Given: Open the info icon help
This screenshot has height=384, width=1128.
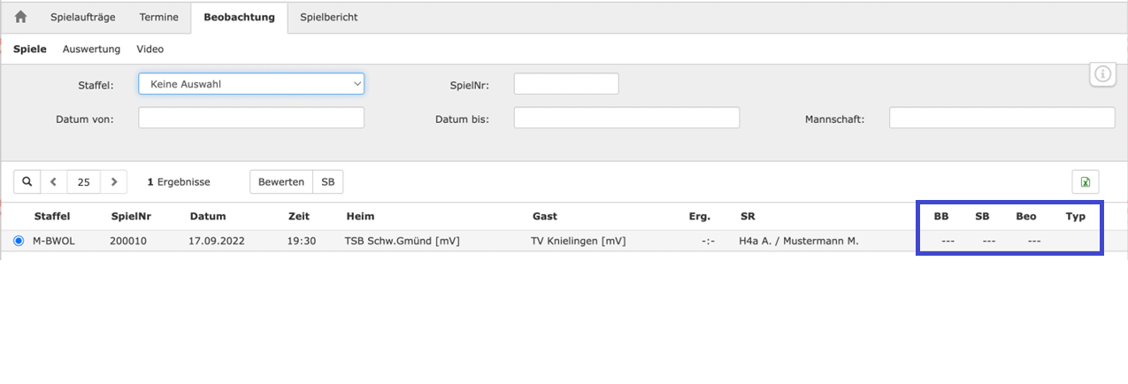Looking at the screenshot, I should click(x=1102, y=74).
